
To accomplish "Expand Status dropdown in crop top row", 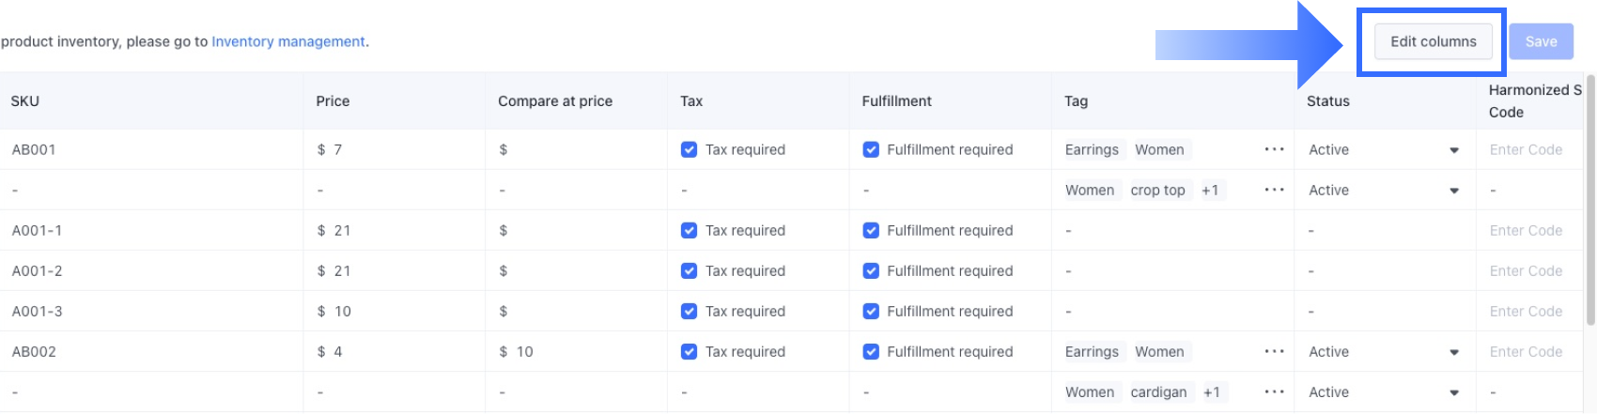I will pos(1453,191).
